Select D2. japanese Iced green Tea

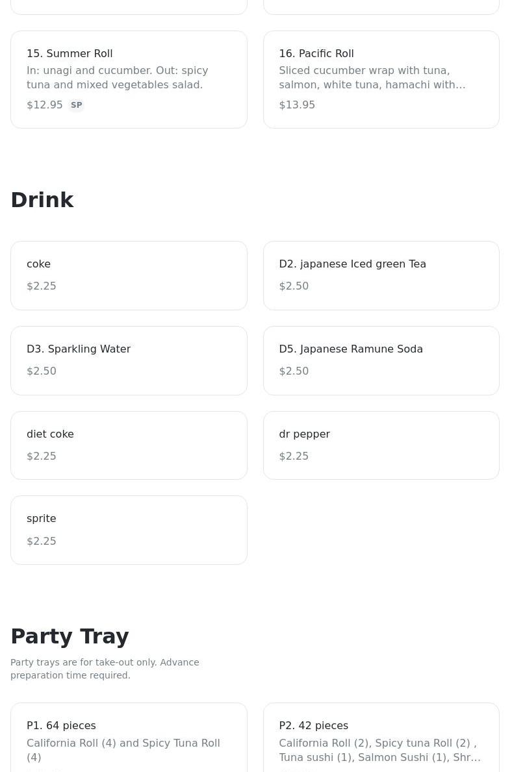[x=381, y=275]
